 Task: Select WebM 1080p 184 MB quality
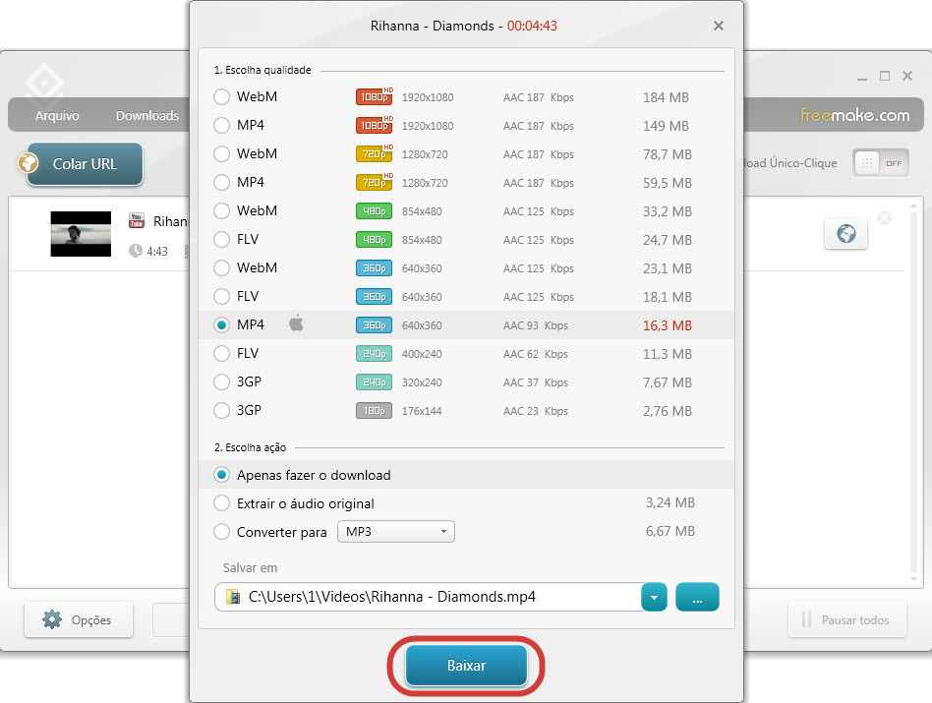[x=222, y=97]
